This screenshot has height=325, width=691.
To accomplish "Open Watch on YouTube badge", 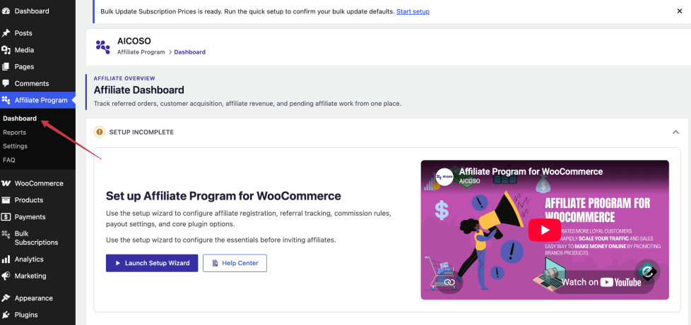I will tap(602, 282).
